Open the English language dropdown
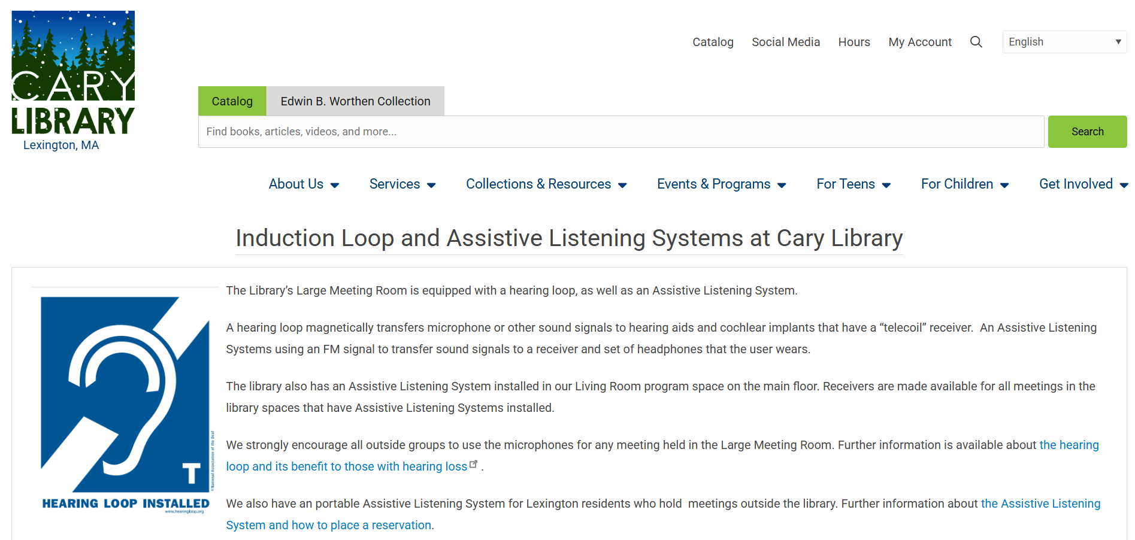Image resolution: width=1135 pixels, height=540 pixels. 1064,42
